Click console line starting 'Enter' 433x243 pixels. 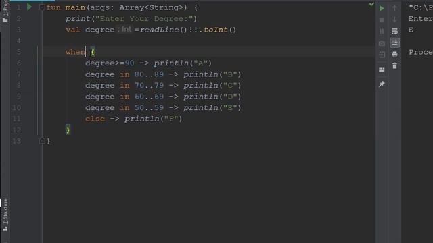(421, 19)
